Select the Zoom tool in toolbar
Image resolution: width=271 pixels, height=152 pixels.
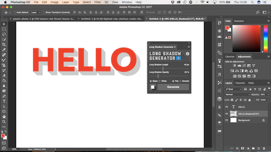coord(4,122)
